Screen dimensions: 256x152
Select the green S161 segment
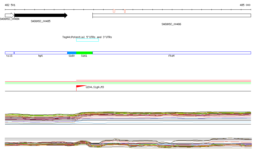coord(84,53)
